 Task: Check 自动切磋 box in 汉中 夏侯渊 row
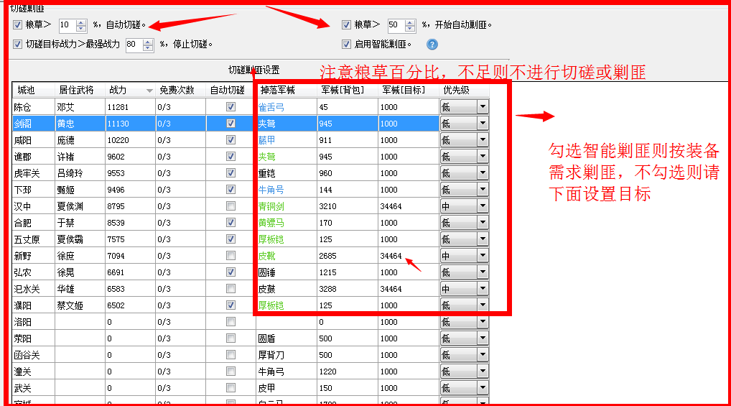pyautogui.click(x=231, y=206)
